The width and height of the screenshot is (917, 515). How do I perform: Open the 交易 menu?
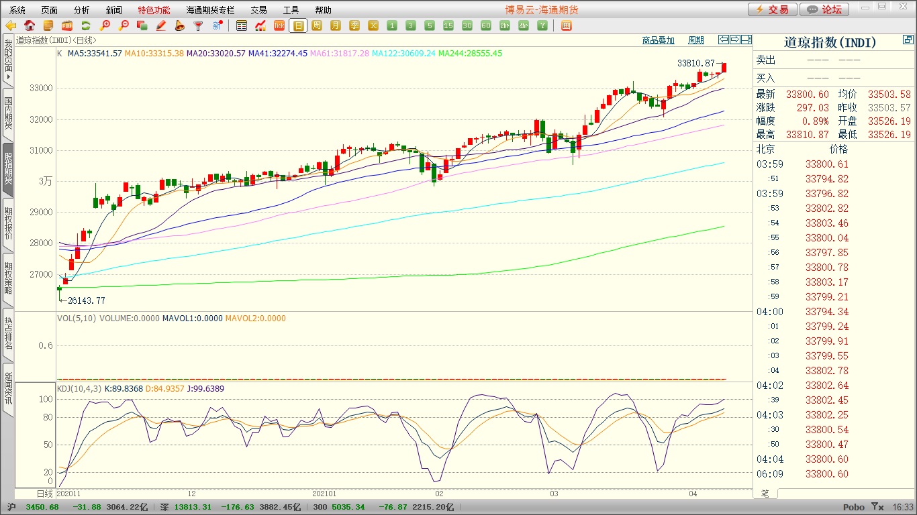(x=259, y=10)
